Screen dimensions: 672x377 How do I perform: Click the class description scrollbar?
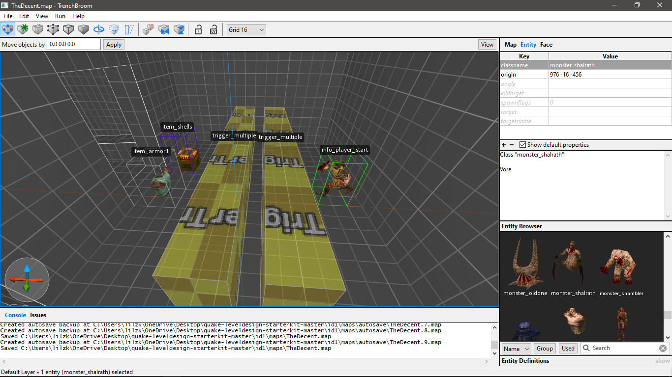(668, 186)
